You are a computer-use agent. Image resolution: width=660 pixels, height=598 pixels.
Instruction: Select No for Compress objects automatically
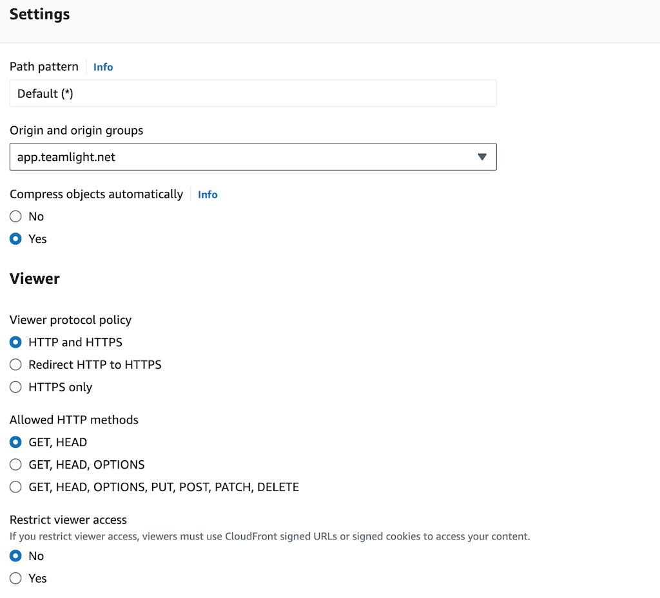(x=16, y=216)
